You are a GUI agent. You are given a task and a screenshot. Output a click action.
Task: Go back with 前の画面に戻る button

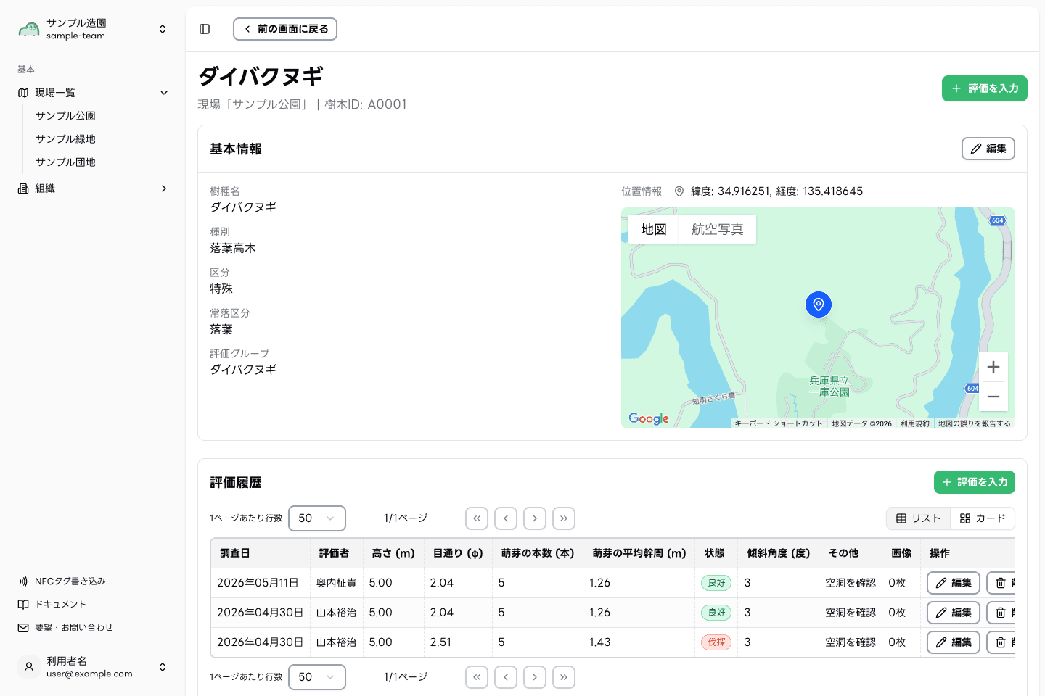[285, 29]
